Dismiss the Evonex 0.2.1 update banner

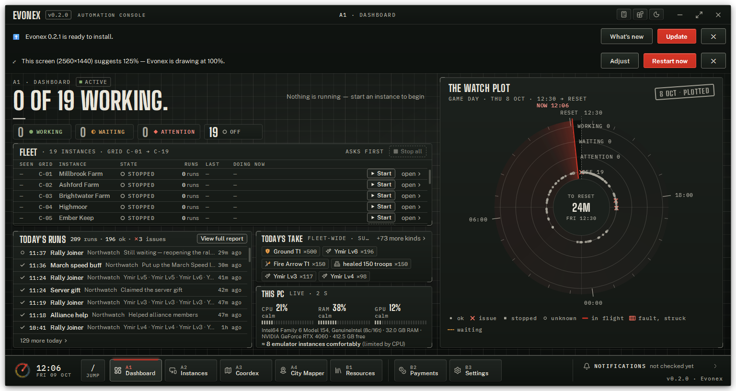pyautogui.click(x=713, y=36)
